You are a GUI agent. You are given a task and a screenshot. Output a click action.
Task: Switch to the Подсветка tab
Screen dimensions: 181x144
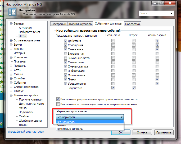(132, 24)
